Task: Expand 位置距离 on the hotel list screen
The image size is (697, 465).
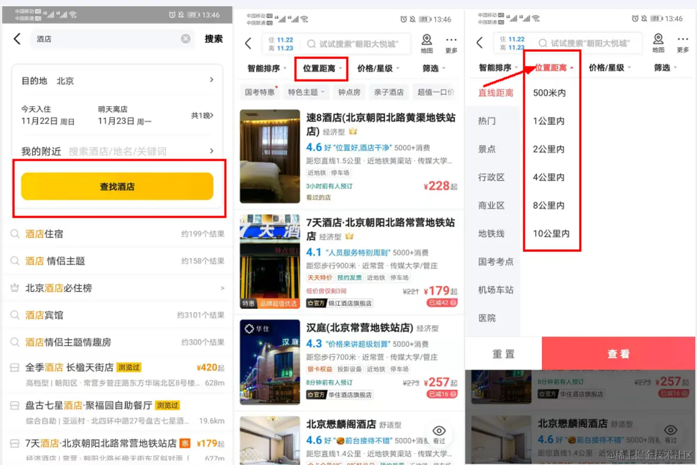Action: tap(321, 68)
